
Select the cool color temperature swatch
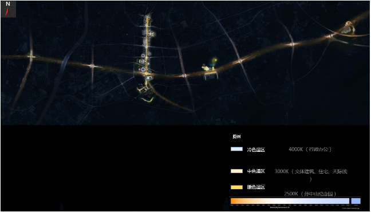pyautogui.click(x=236, y=149)
